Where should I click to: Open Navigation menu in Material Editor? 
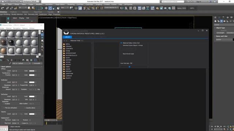pyautogui.click(x=17, y=28)
